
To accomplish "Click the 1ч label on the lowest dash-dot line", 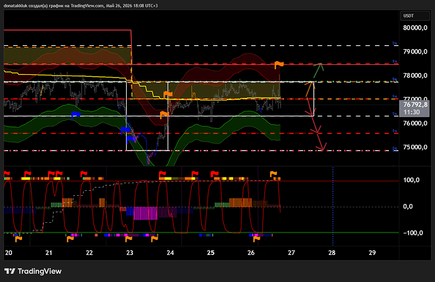I will point(395,149).
